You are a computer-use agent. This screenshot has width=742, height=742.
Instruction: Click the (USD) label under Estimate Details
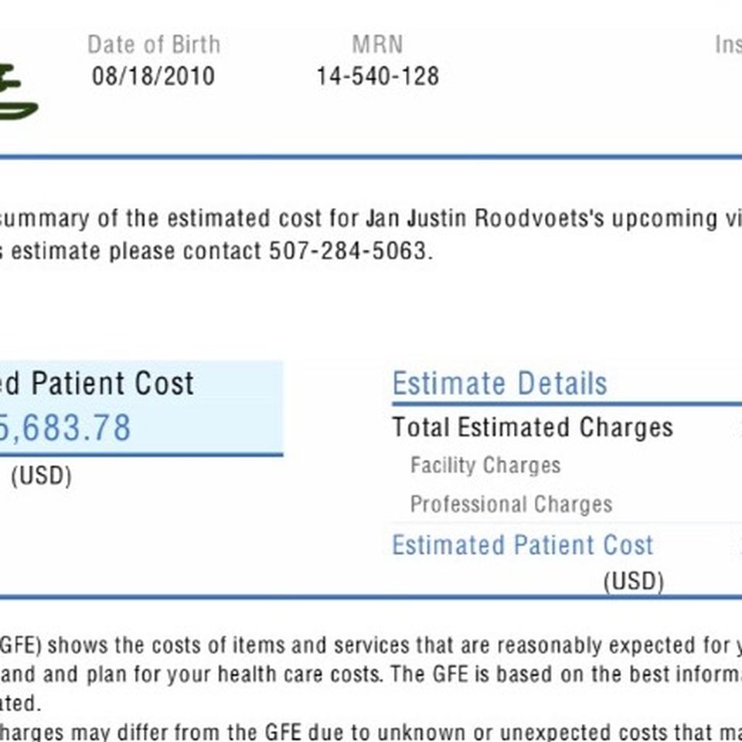(634, 581)
